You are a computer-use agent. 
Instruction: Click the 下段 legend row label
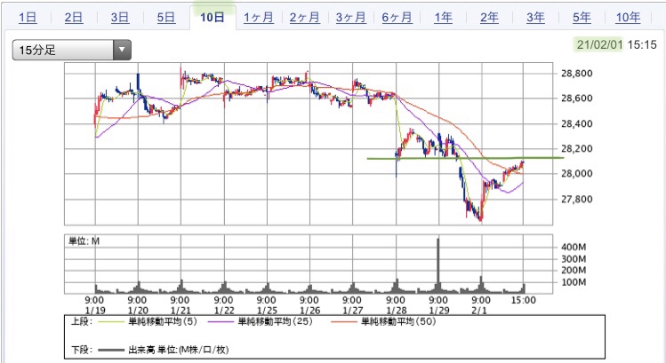click(x=82, y=350)
